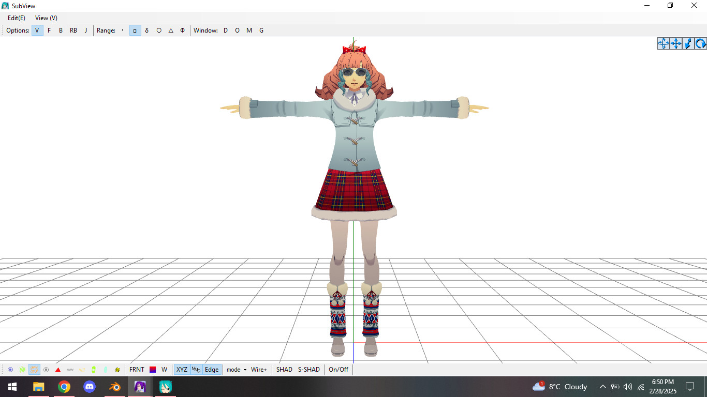Open window D from toolbar

(x=226, y=30)
